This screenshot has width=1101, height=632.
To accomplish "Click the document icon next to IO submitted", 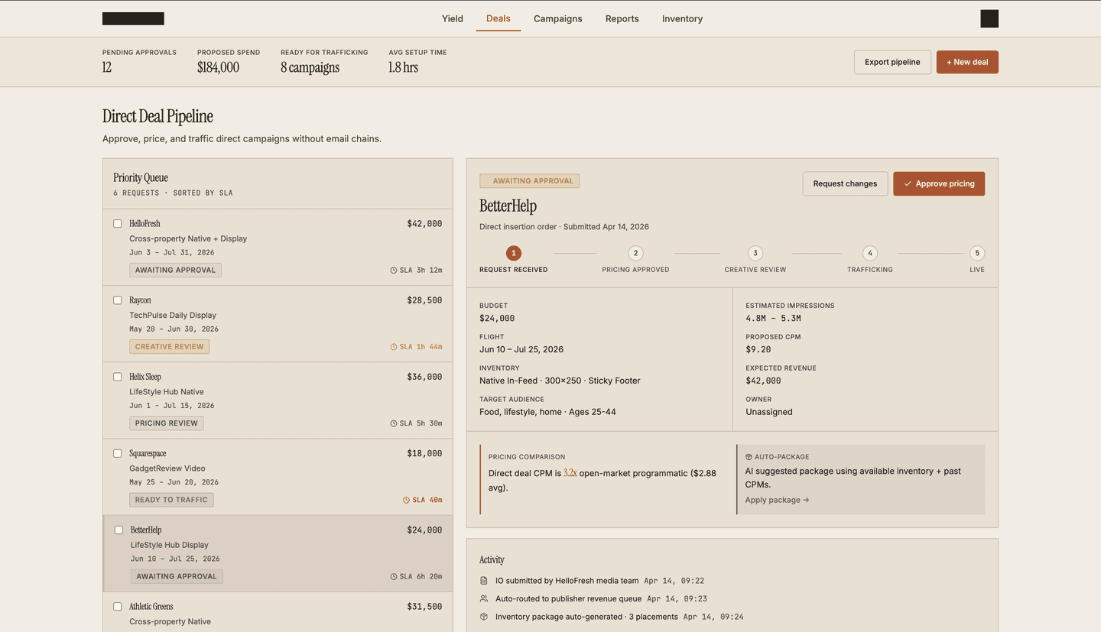I will [x=484, y=581].
